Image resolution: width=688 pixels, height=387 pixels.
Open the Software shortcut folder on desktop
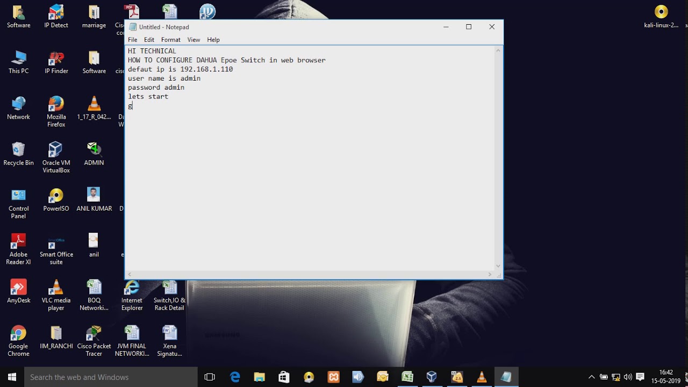click(x=19, y=17)
